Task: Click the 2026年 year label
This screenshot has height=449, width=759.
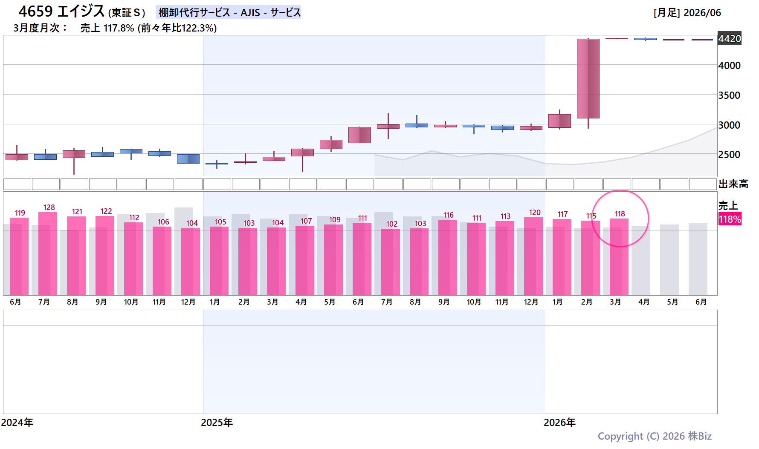Action: (x=559, y=423)
